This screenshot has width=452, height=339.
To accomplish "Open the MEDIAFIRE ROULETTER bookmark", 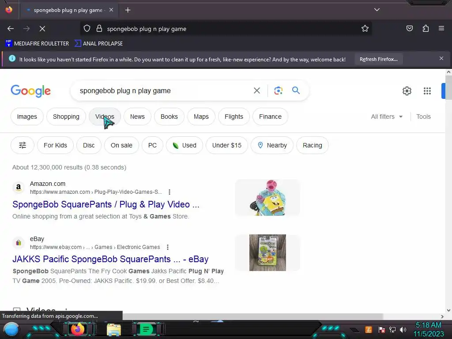I will [37, 44].
